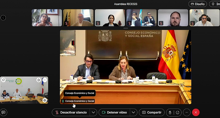Open self-view video settings gear

pyautogui.click(x=45, y=100)
